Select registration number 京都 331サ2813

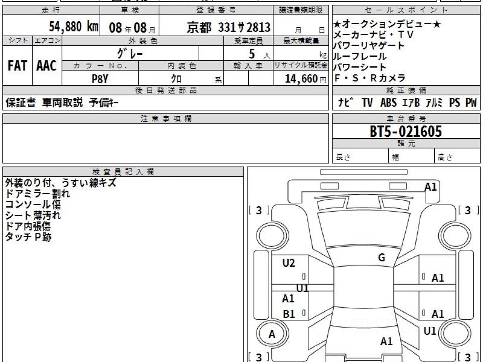coord(229,27)
